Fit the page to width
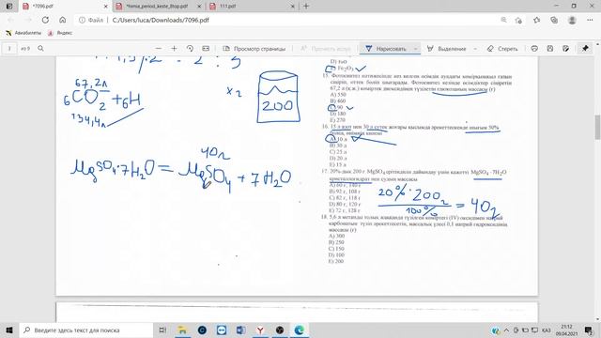Viewport: 601px width, 338px height. [x=206, y=49]
